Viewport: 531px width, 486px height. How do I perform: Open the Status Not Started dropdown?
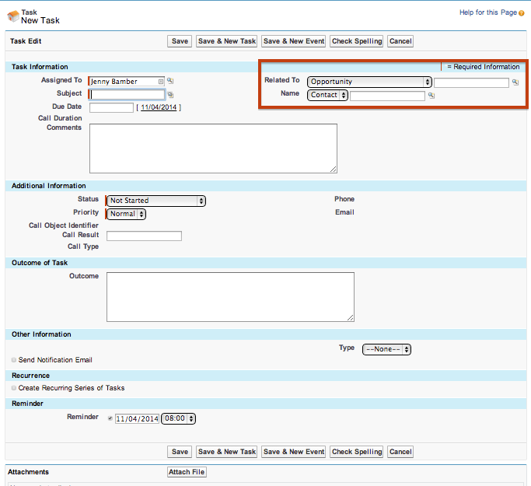point(156,201)
